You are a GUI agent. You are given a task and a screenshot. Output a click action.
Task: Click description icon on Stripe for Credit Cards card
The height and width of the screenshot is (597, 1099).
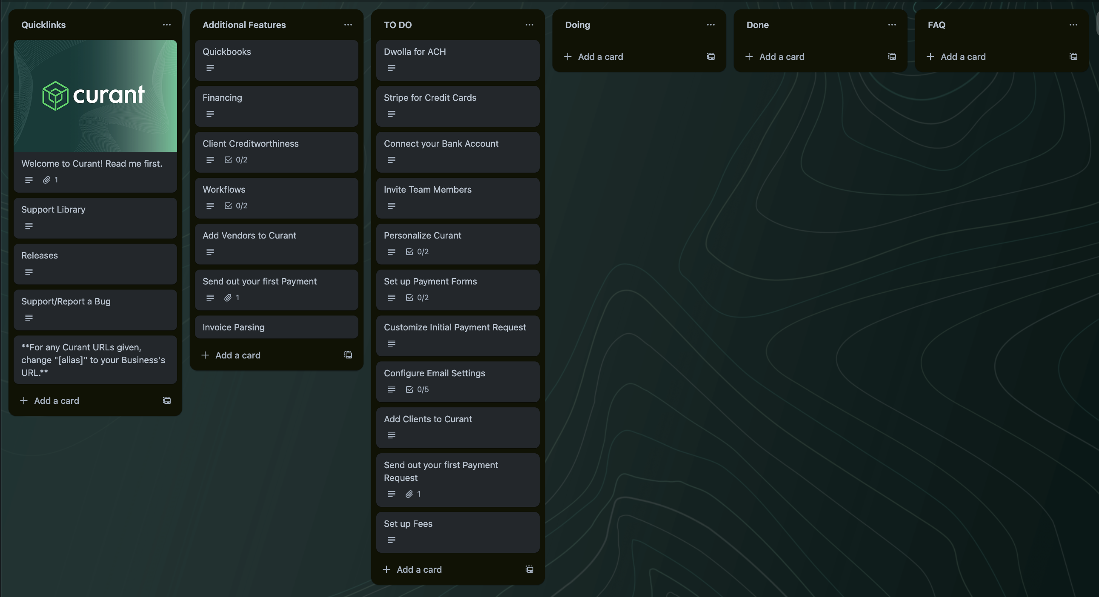click(x=391, y=114)
